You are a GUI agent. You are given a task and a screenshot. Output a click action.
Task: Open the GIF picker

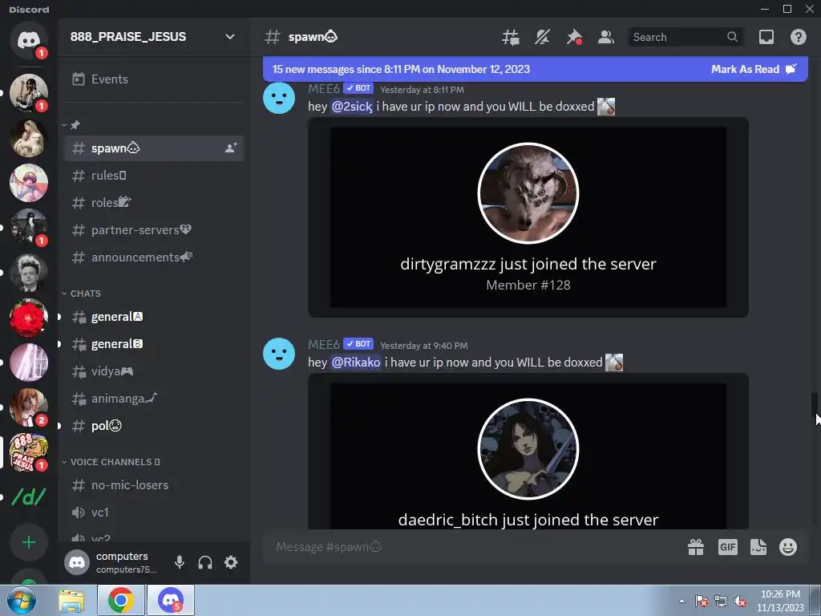(728, 547)
